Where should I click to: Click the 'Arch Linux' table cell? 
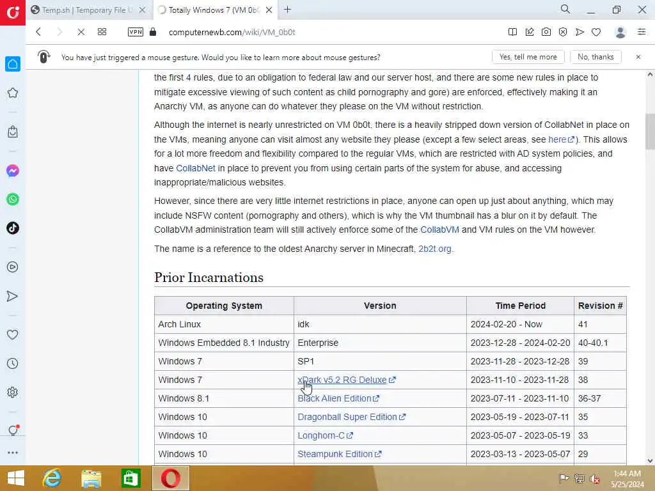224,324
